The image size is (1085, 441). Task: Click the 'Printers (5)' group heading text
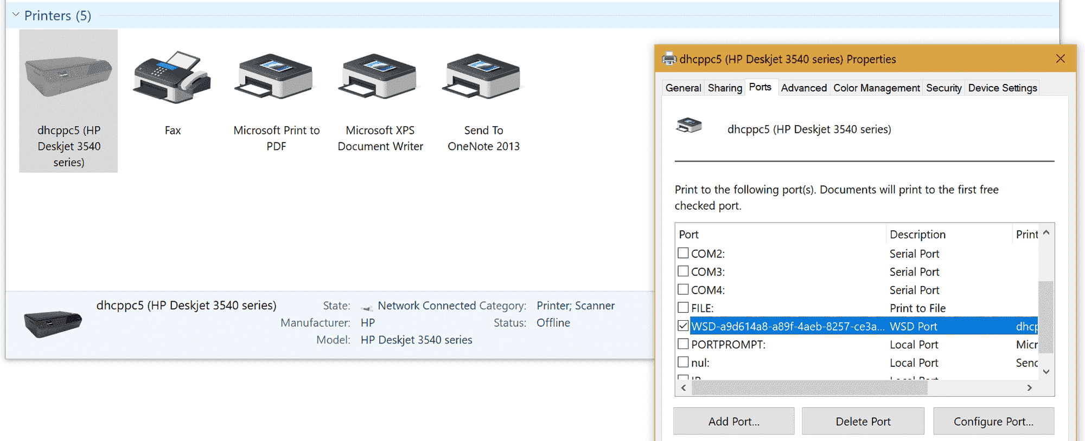point(58,15)
